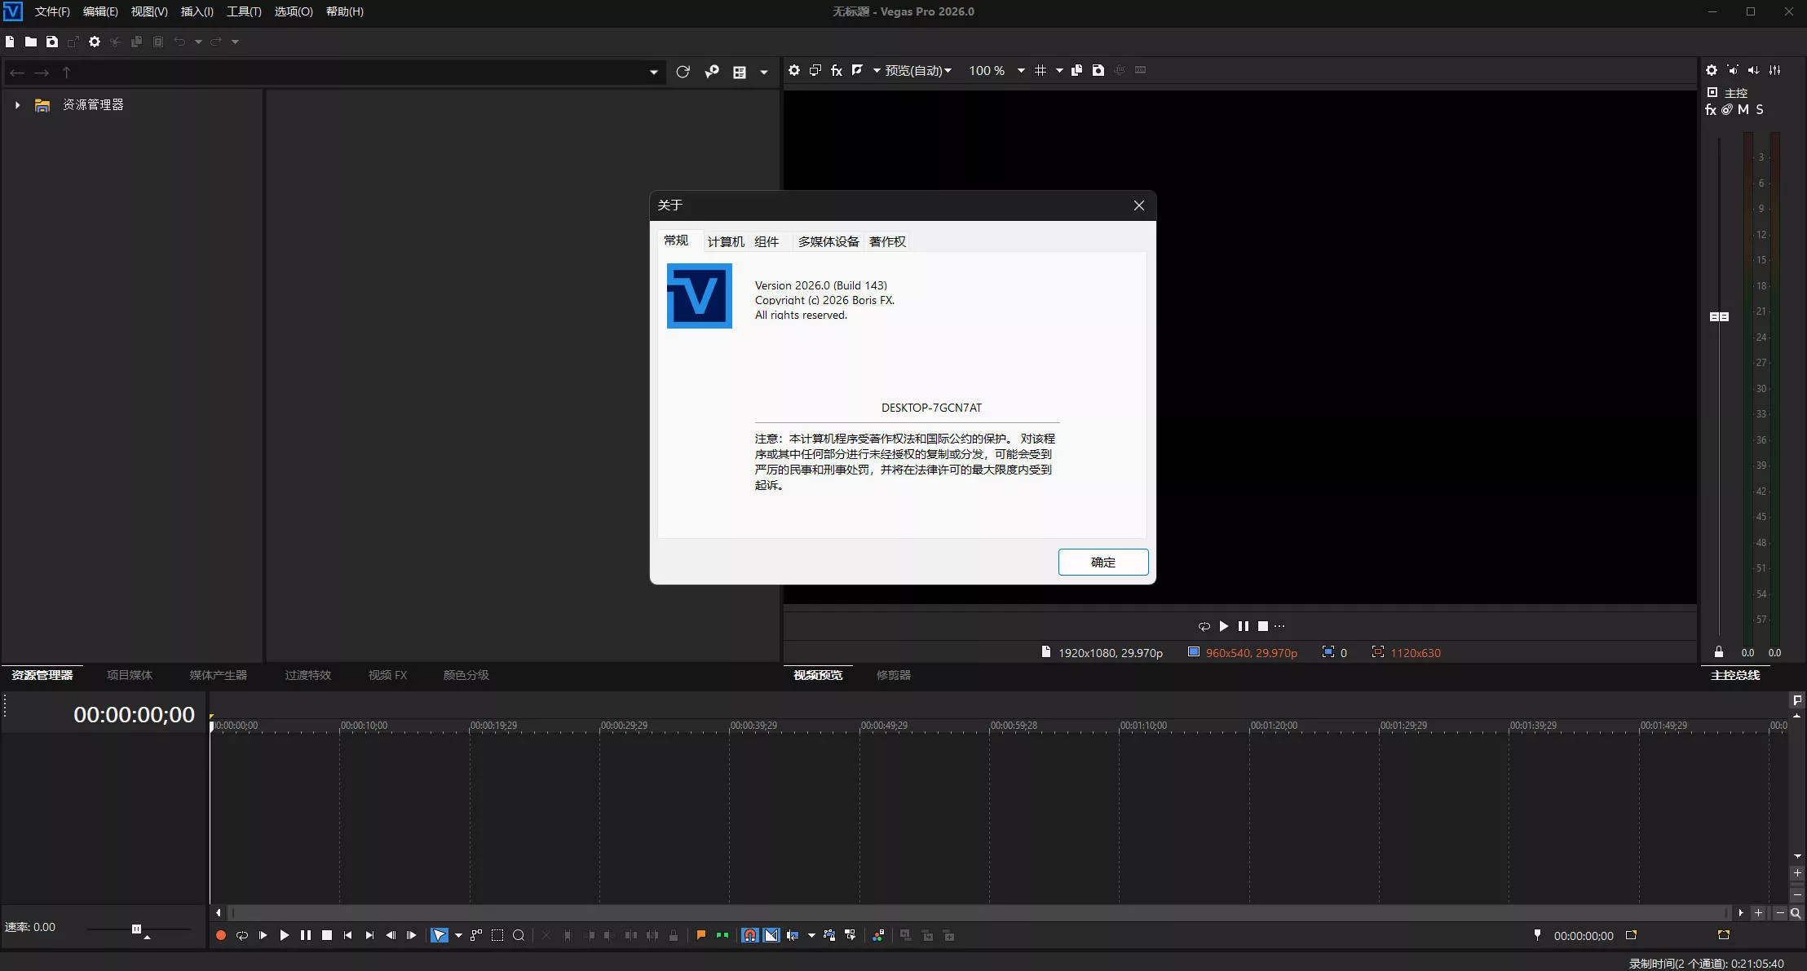
Task: Open the 预览(自动) quality dropdown
Action: click(918, 71)
